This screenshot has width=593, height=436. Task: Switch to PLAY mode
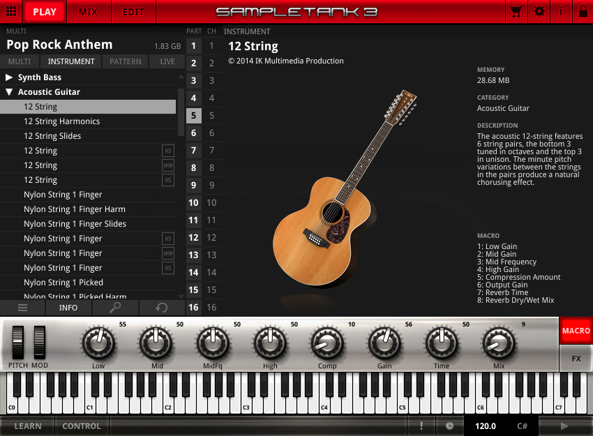coord(45,12)
